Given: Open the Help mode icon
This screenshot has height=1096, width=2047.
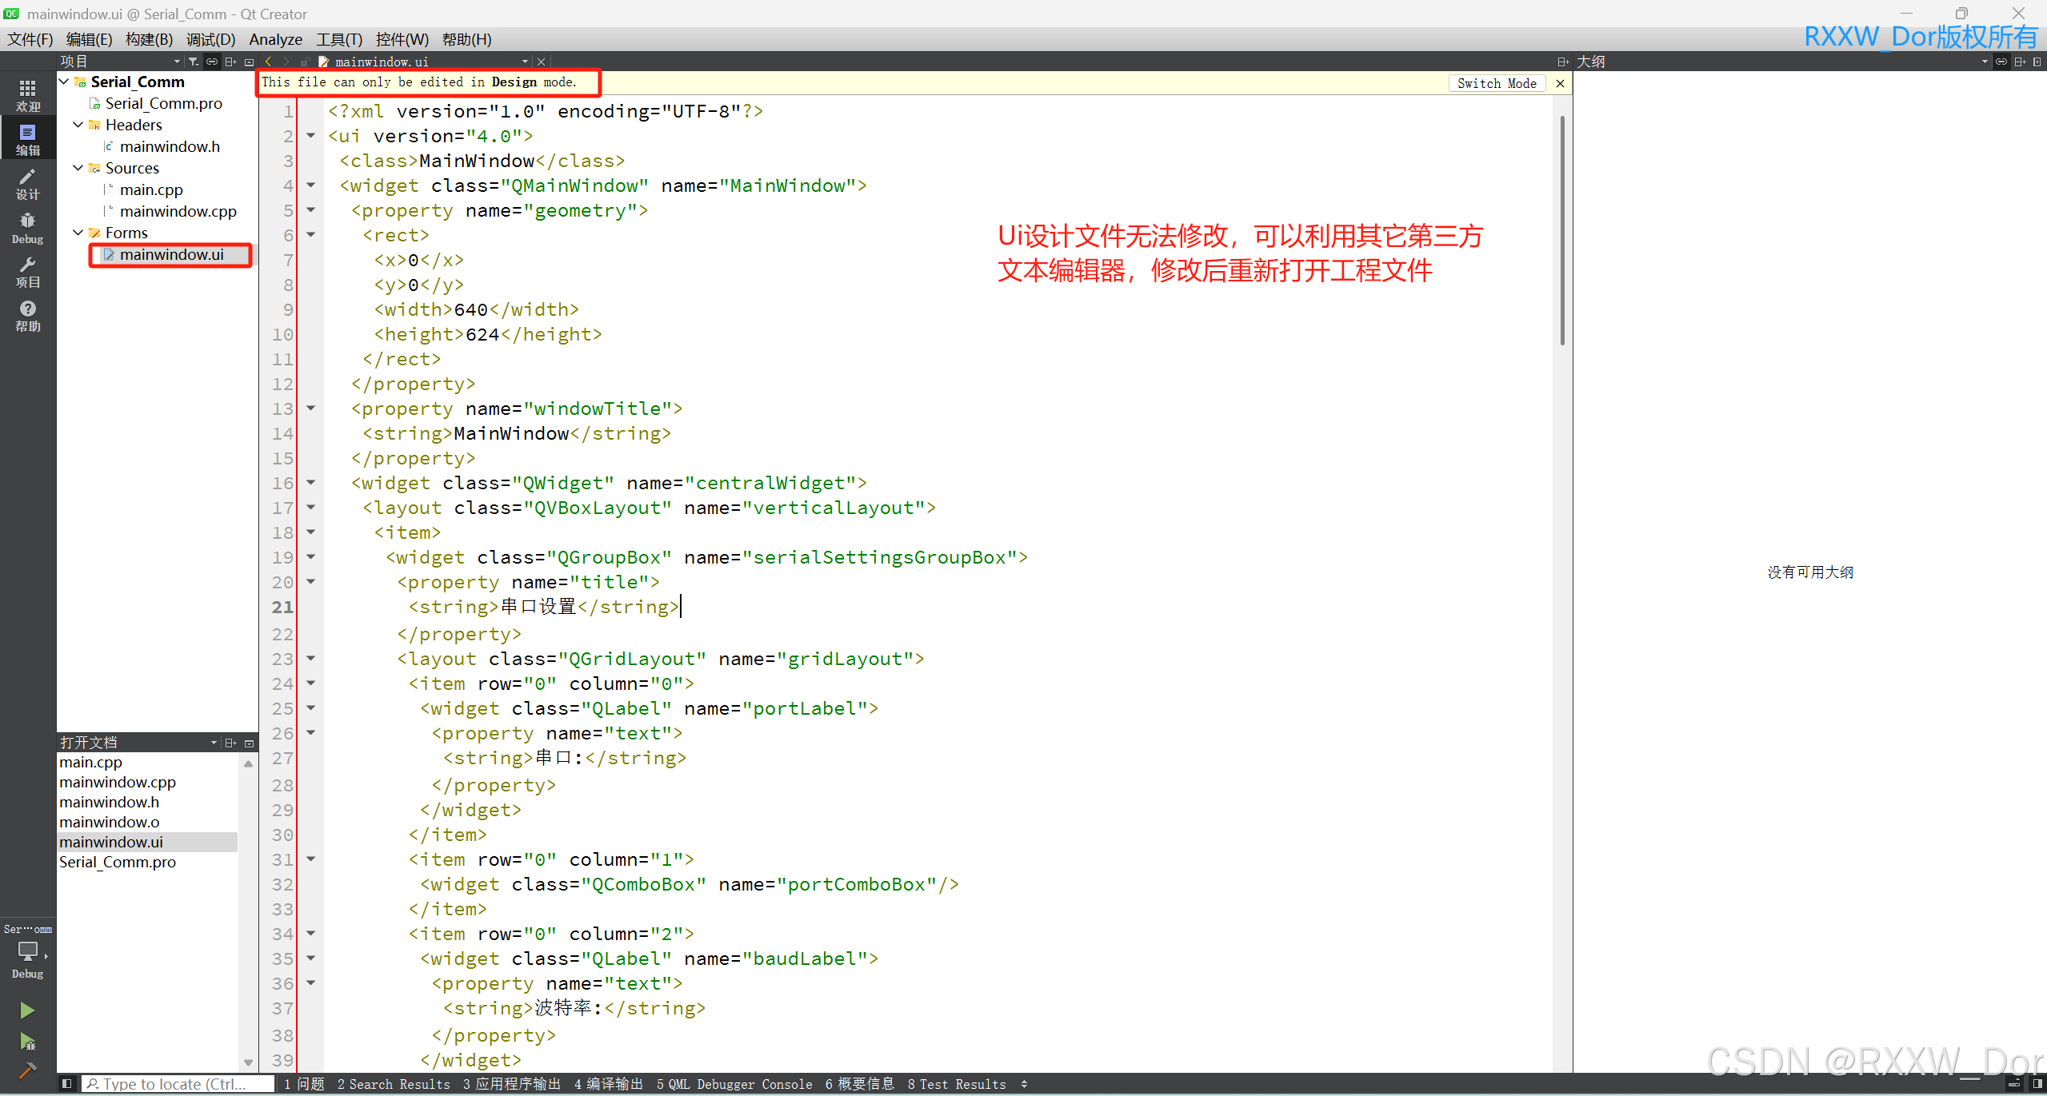Looking at the screenshot, I should point(27,316).
